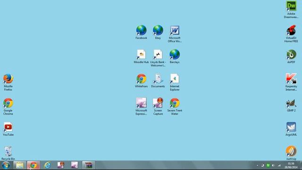This screenshot has width=302, height=170.
Task: Launch the Mozilla Firefox desktop icon
Action: pos(8,82)
